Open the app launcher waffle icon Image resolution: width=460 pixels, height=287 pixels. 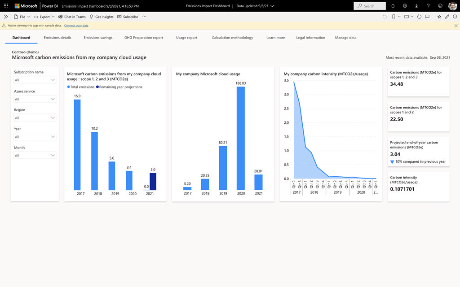coord(5,5)
